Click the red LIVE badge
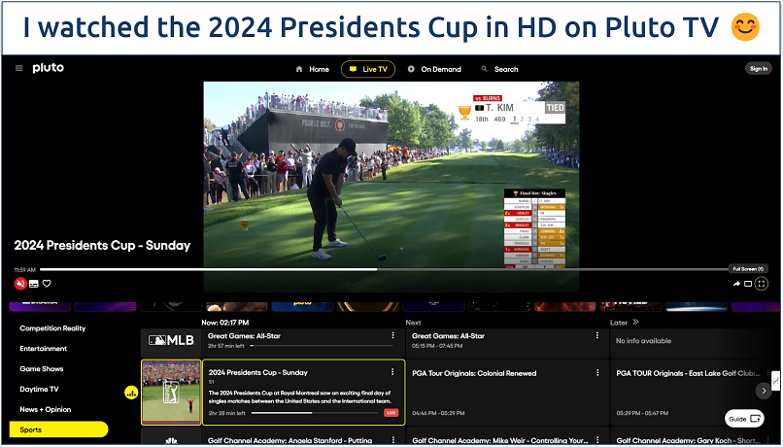The height and width of the screenshot is (447, 783). pos(391,413)
